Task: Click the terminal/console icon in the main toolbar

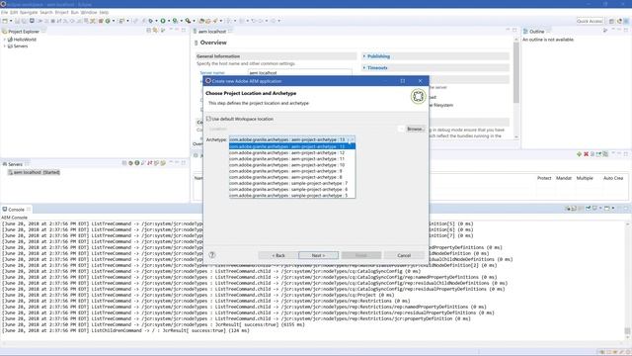Action: [x=32, y=21]
